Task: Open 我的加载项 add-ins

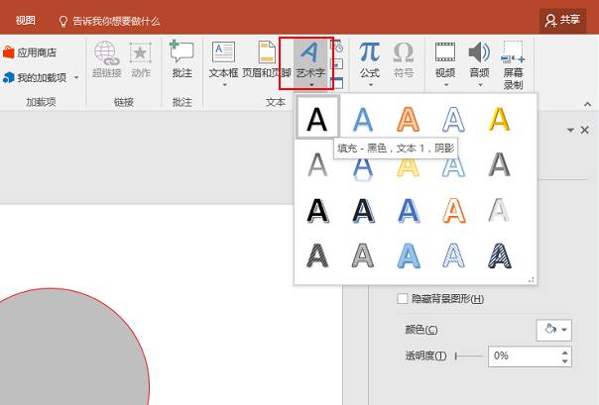Action: coord(35,78)
